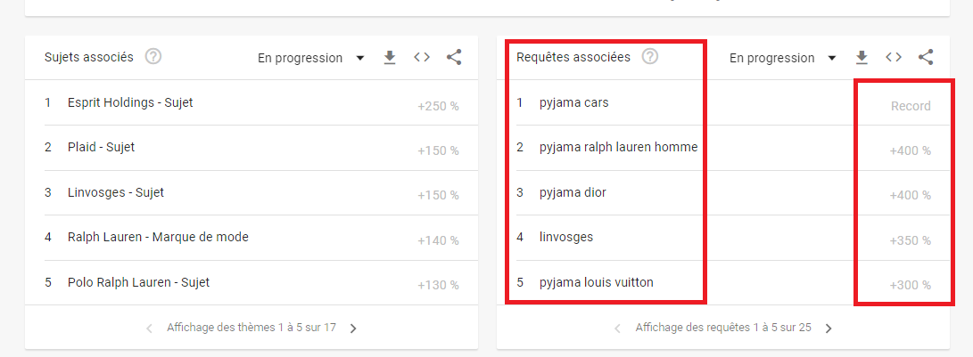The width and height of the screenshot is (973, 357).
Task: Get embed code for Requêtes associées
Action: [894, 58]
